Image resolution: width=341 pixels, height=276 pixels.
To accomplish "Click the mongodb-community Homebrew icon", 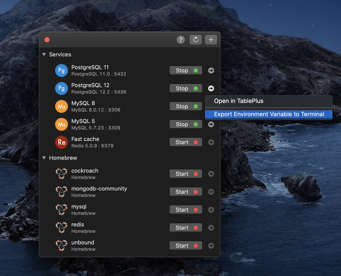I will 61,192.
